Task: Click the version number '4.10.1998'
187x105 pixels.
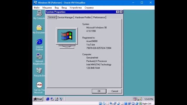Action: [x=91, y=31]
